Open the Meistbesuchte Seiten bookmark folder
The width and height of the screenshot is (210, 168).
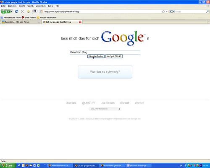10,18
